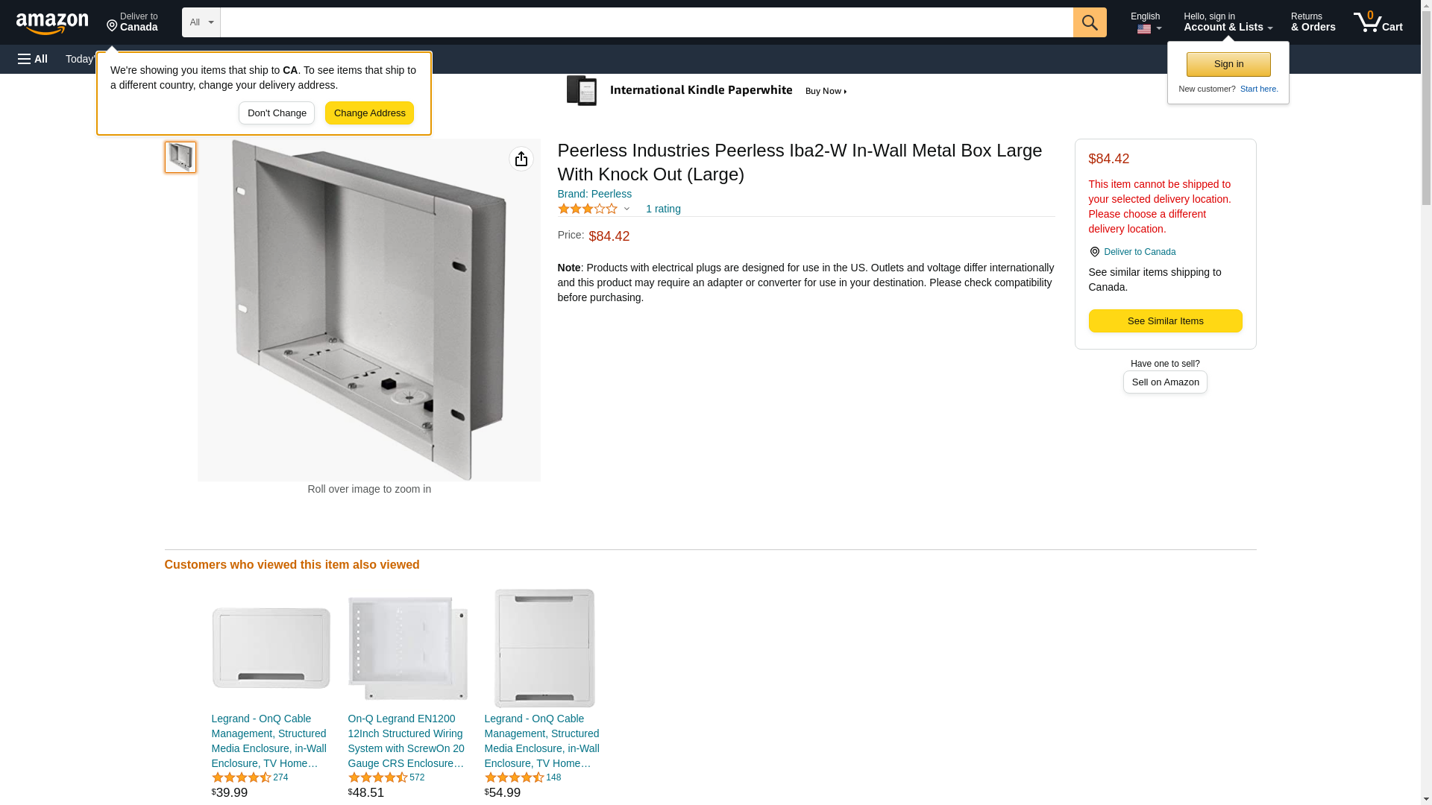Open the All hamburger menu
The height and width of the screenshot is (805, 1432).
(33, 59)
